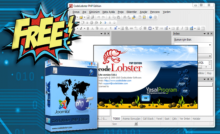220x134 pixels.
Task: Click the blue H heading icon
Action: (x=115, y=28)
